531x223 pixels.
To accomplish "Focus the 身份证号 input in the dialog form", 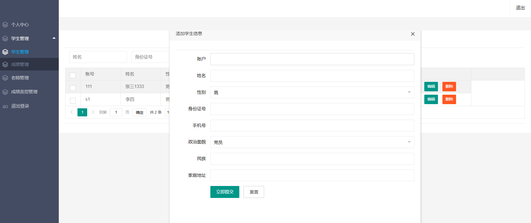I will pyautogui.click(x=312, y=109).
